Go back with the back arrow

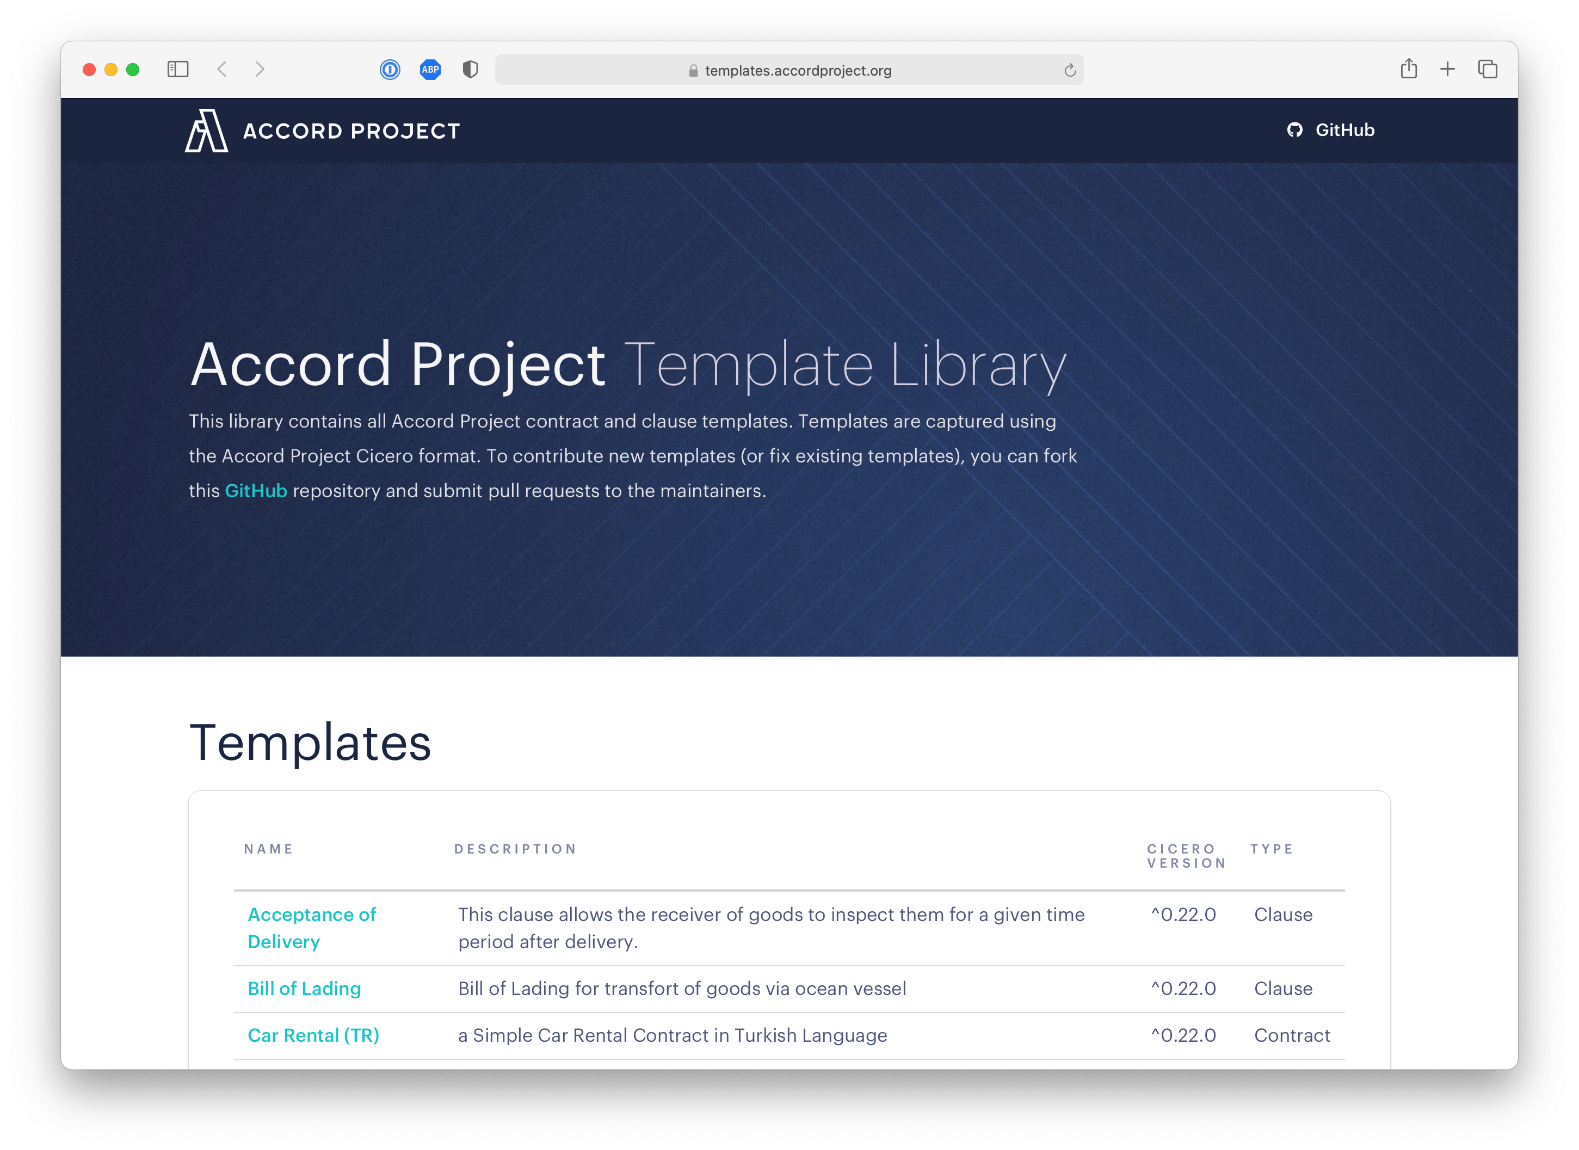[x=222, y=69]
